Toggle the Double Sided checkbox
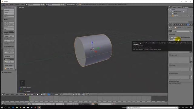Screen dimensions: 194x109 point(182,37)
